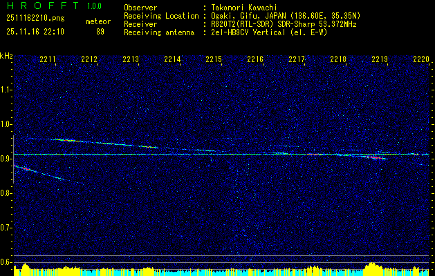The width and height of the screenshot is (435, 276).
Task: Click the 'Observer' field label
Action: pyautogui.click(x=140, y=8)
